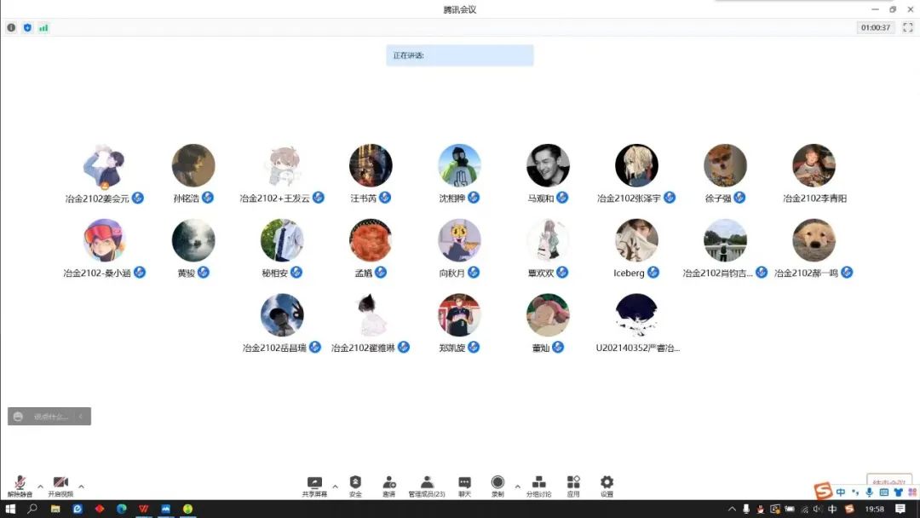
Task: Unmute the microphone (解除静音)
Action: point(20,486)
